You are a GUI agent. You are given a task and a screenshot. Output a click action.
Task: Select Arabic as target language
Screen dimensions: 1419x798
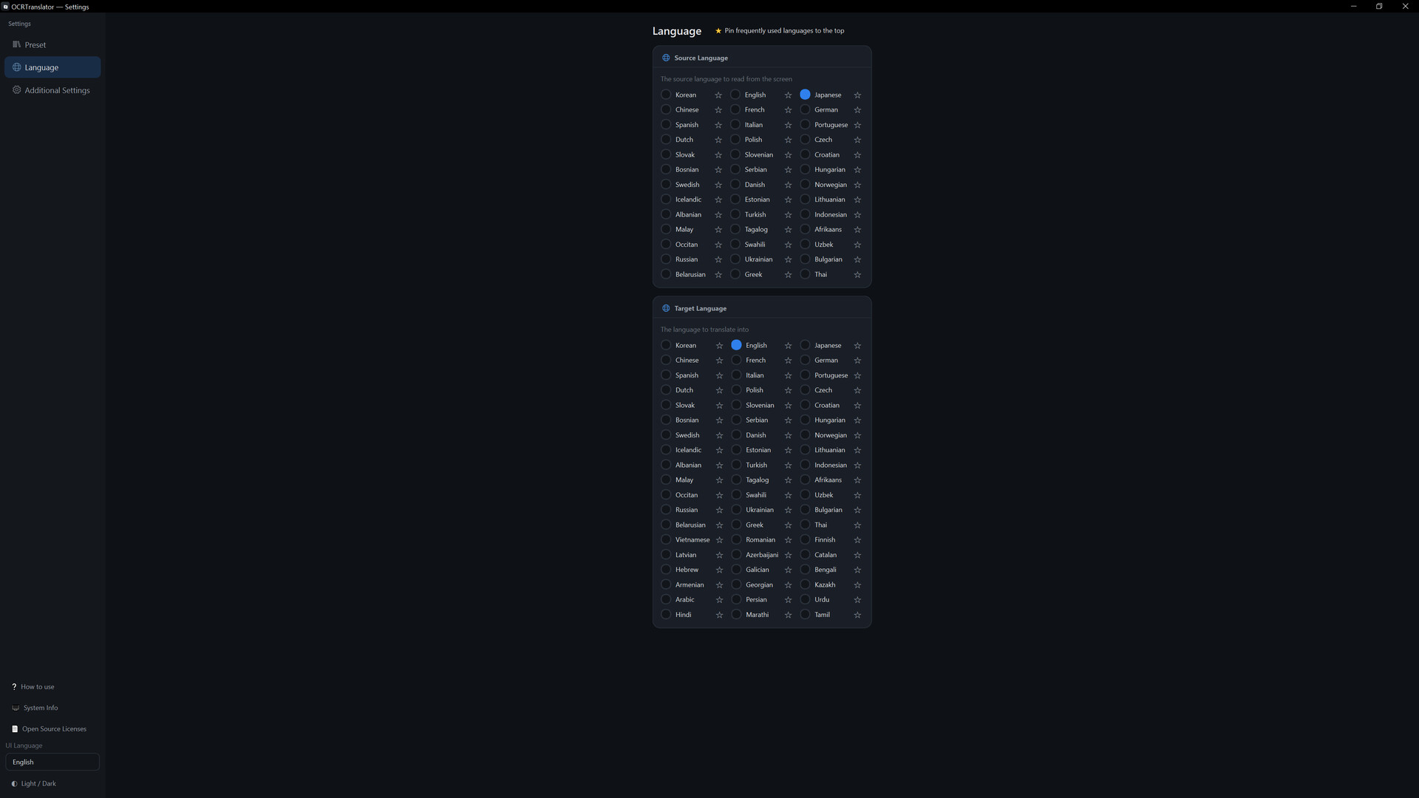[666, 599]
